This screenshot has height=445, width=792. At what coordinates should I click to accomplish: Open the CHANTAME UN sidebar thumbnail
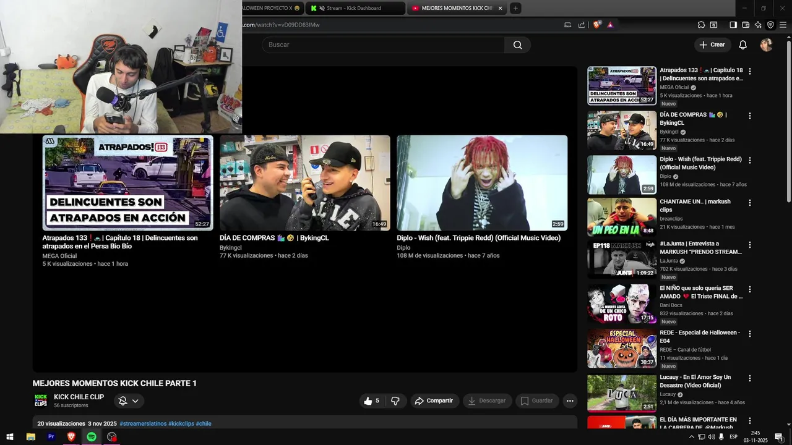coord(622,217)
